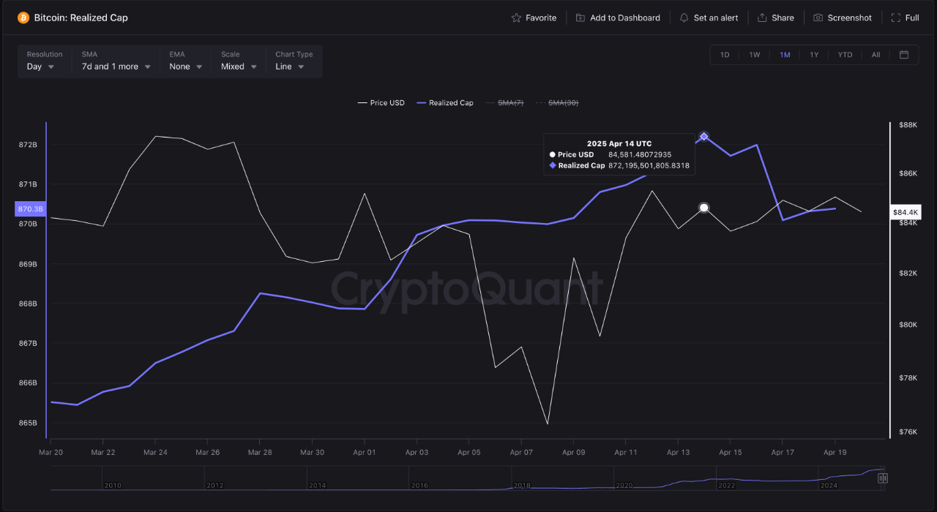Viewport: 937px width, 512px height.
Task: Toggle SMA(7) line visibility in the legend
Action: click(x=511, y=102)
